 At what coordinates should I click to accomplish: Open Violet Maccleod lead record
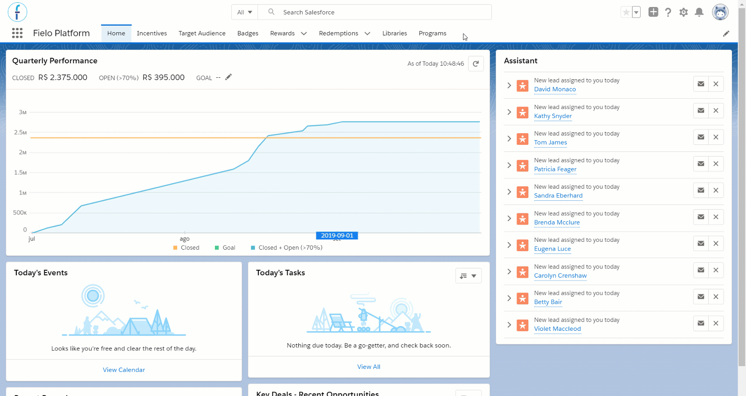pos(558,329)
